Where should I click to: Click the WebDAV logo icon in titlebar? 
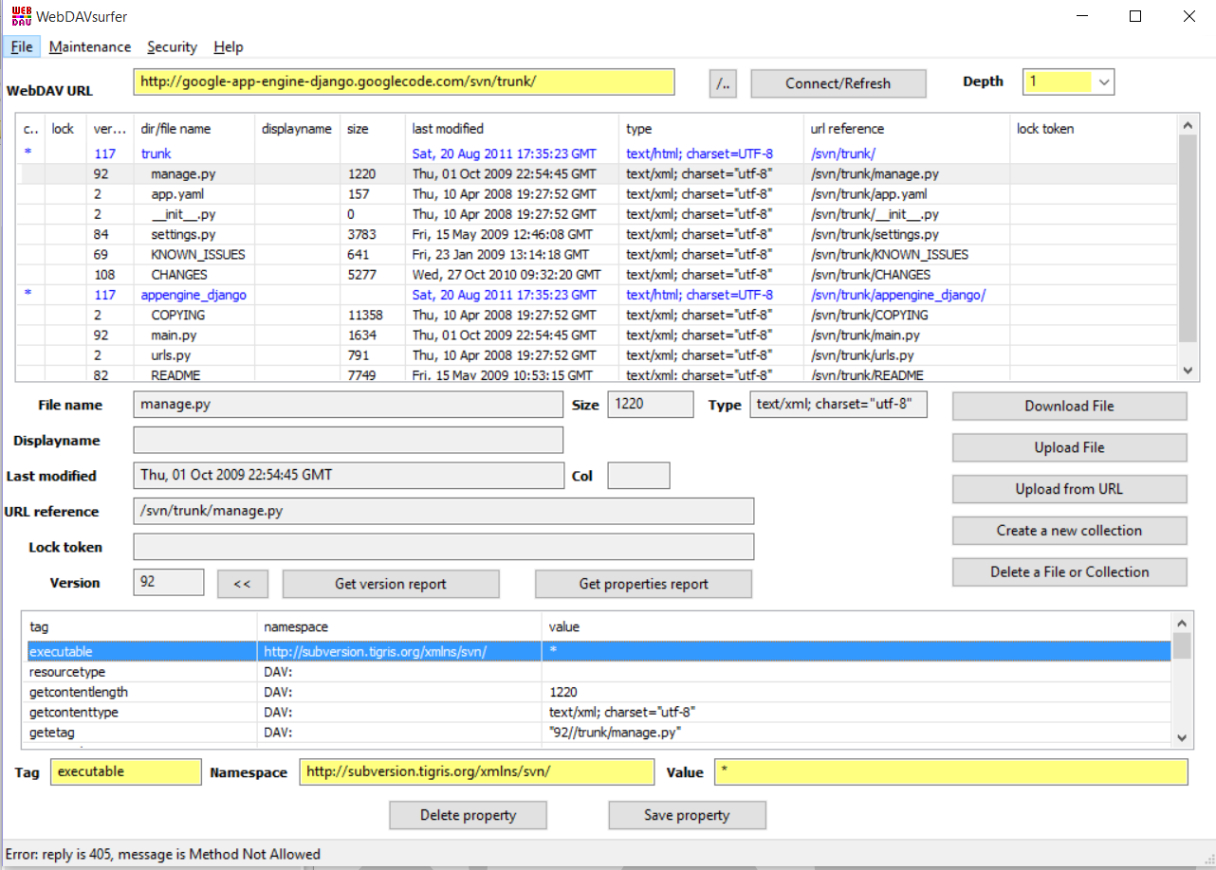point(21,15)
